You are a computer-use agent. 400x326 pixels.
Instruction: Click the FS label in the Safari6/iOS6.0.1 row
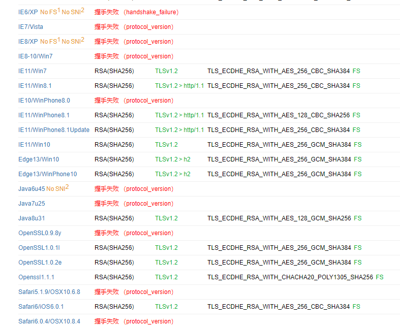point(356,307)
